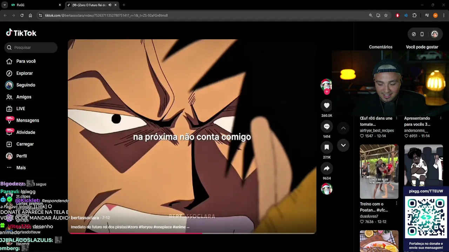
Task: Like the video with the heart icon
Action: pos(327,105)
